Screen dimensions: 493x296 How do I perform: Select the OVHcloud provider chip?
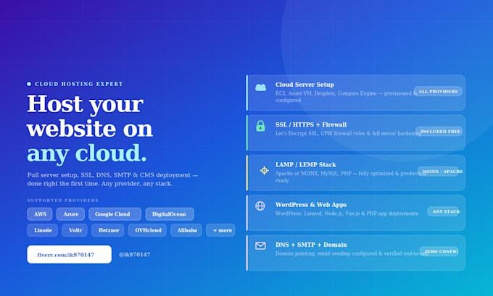tap(147, 230)
